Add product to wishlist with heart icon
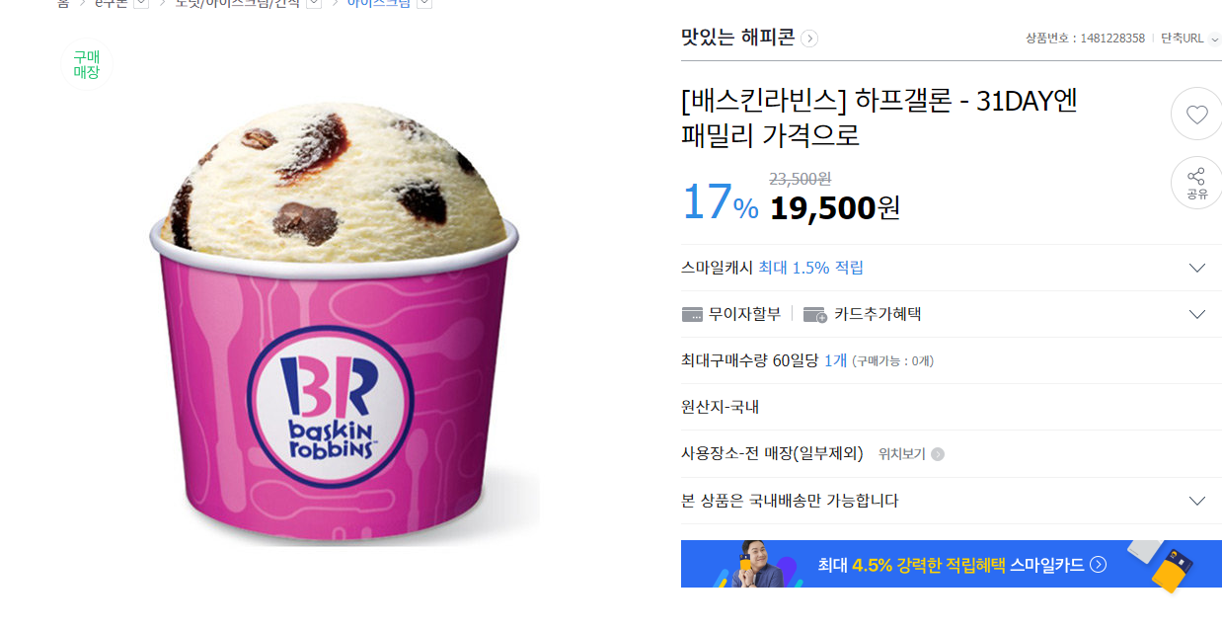 1196,114
